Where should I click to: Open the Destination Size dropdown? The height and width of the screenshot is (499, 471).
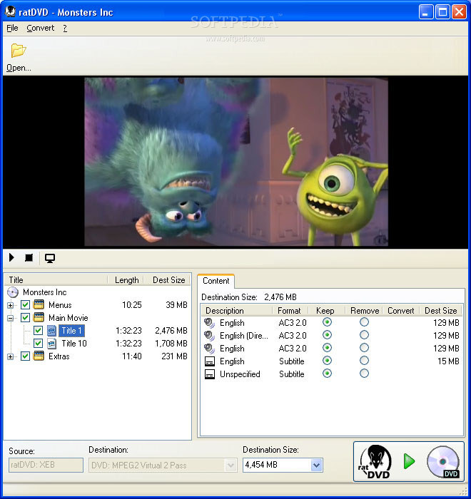[316, 465]
